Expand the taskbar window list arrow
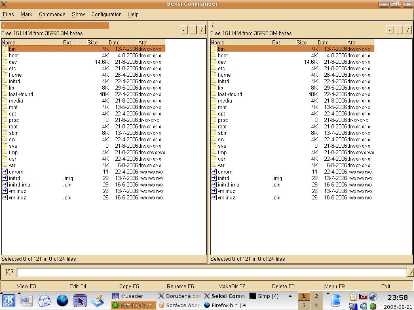Image resolution: width=414 pixels, height=310 pixels. (x=290, y=296)
